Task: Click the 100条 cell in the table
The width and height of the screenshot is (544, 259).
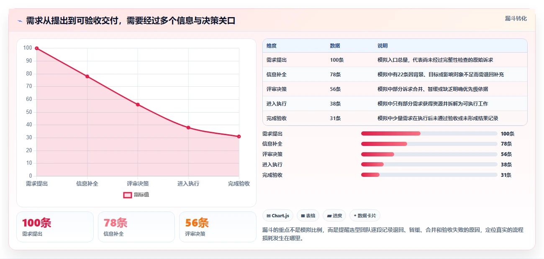Action: pos(337,60)
